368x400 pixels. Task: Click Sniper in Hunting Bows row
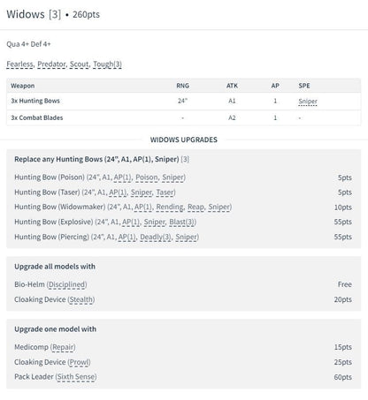pyautogui.click(x=308, y=102)
